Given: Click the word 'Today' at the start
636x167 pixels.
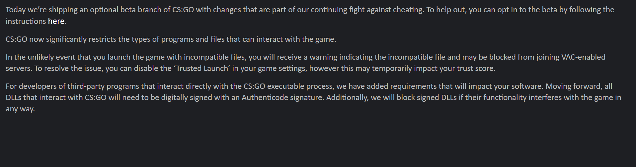Looking at the screenshot, I should (16, 10).
